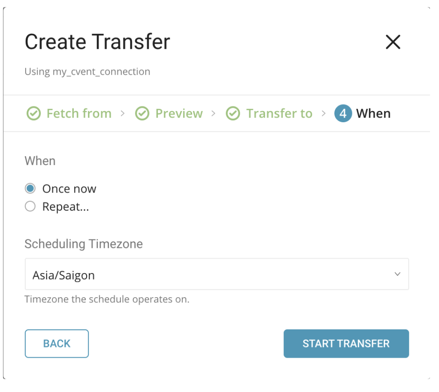Click the Fetch from checkmark icon
Image resolution: width=439 pixels, height=392 pixels.
click(x=33, y=114)
